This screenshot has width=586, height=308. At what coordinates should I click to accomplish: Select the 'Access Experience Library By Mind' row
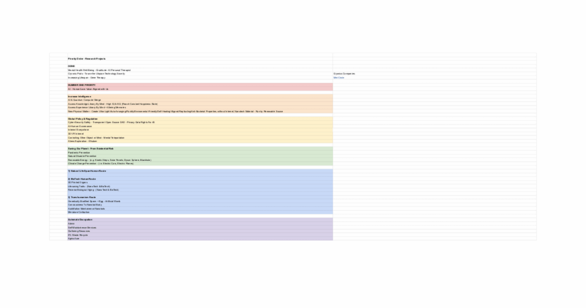200,107
